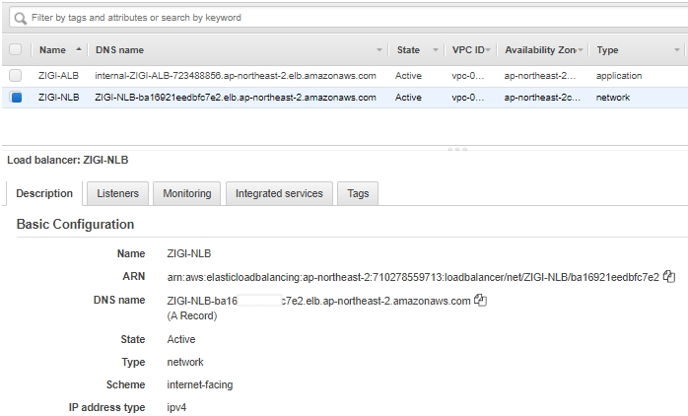Click the VPC ID column header
This screenshot has width=688, height=416.
(468, 50)
